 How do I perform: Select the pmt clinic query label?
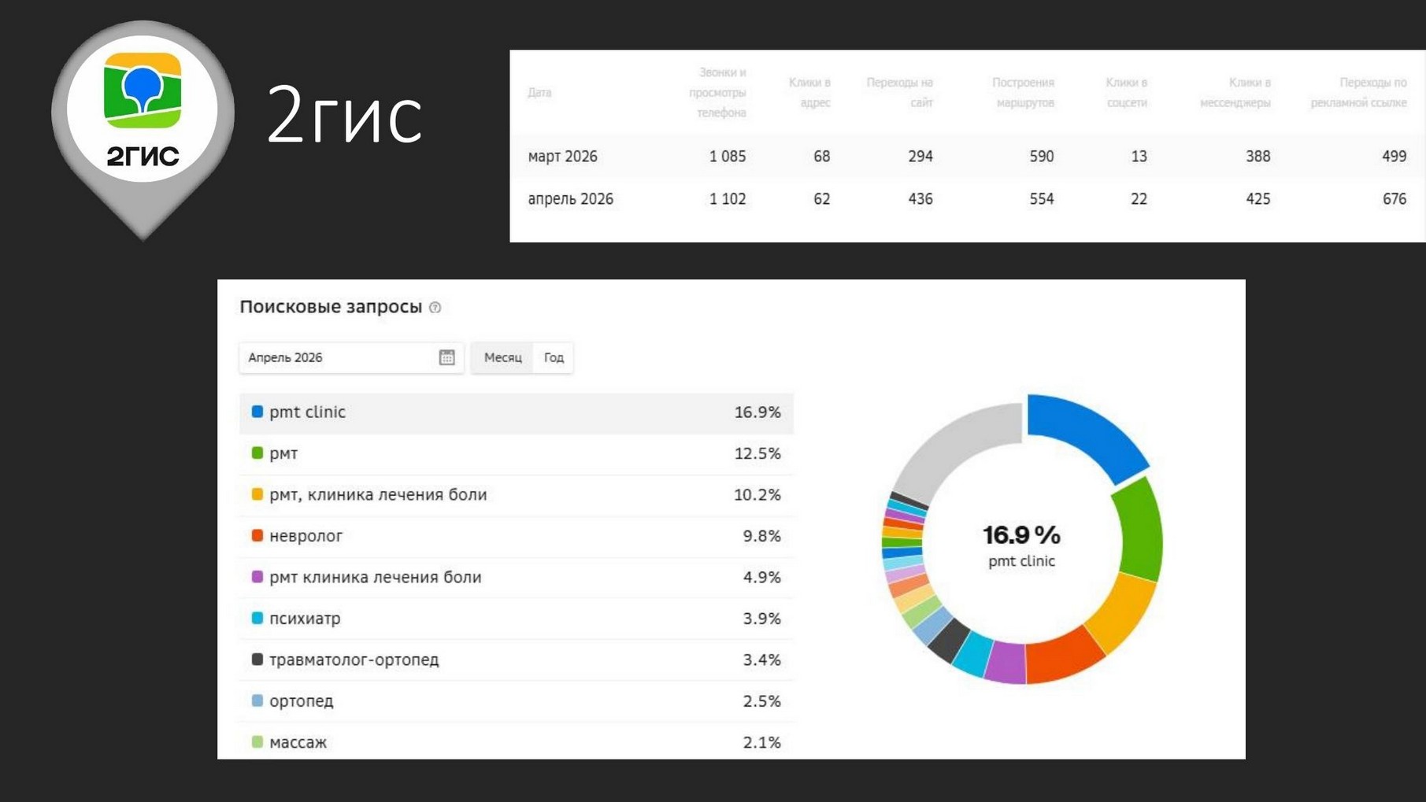click(307, 412)
